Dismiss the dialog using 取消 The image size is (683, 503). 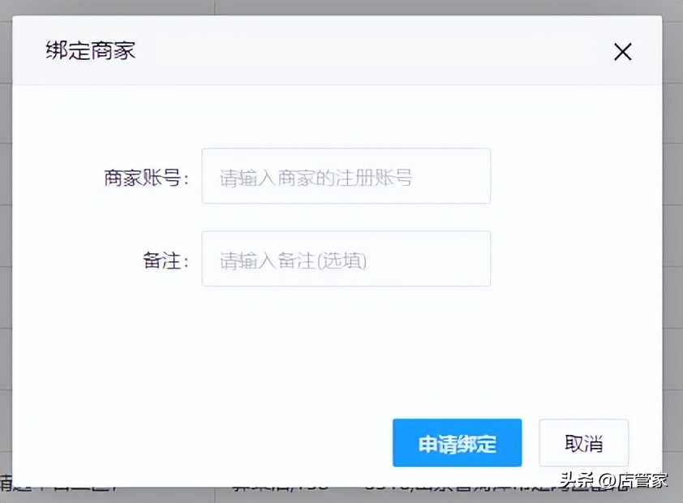tap(583, 444)
